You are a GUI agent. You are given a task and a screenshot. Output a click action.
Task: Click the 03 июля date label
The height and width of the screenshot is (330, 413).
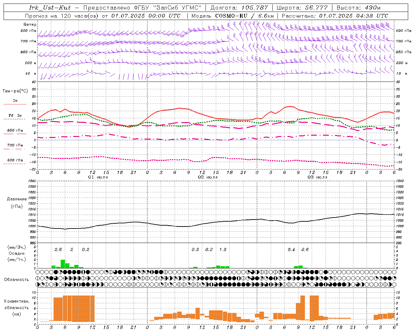click(317, 177)
